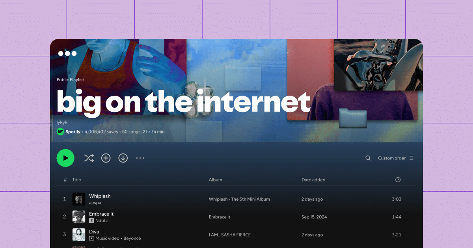Click the Spotify logo icon
The height and width of the screenshot is (248, 473).
tap(60, 131)
